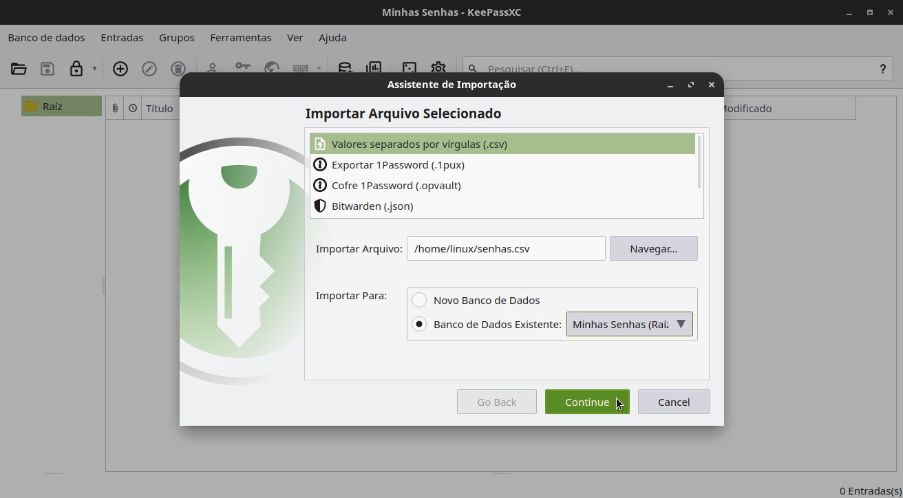Maximize the Assistente de Importação dialog
This screenshot has height=498, width=903.
pyautogui.click(x=691, y=85)
